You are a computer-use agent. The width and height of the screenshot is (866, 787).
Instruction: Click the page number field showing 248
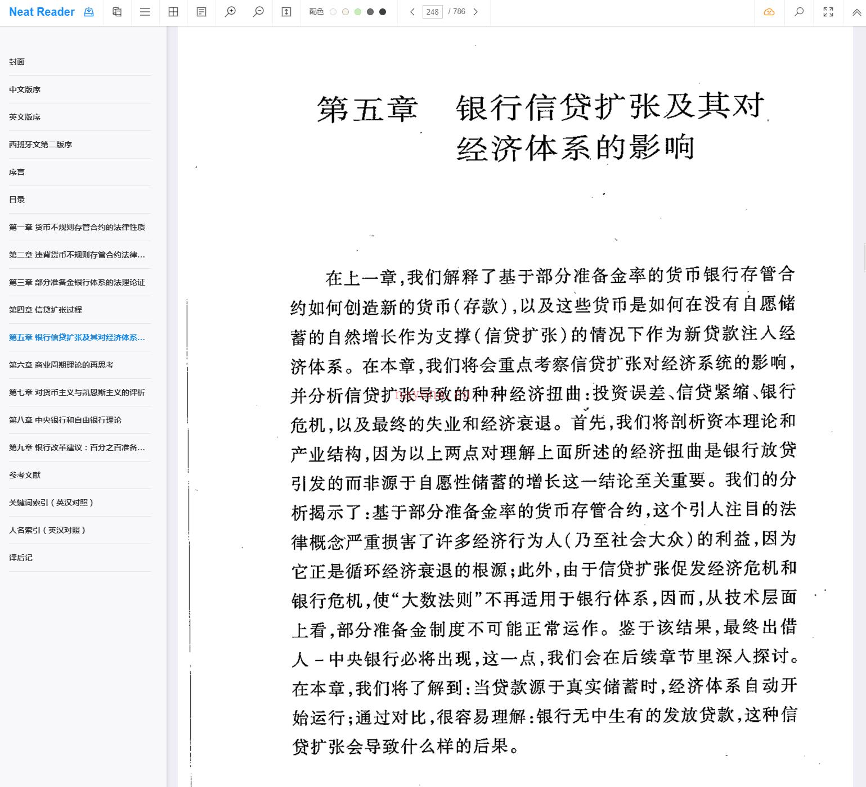(432, 12)
